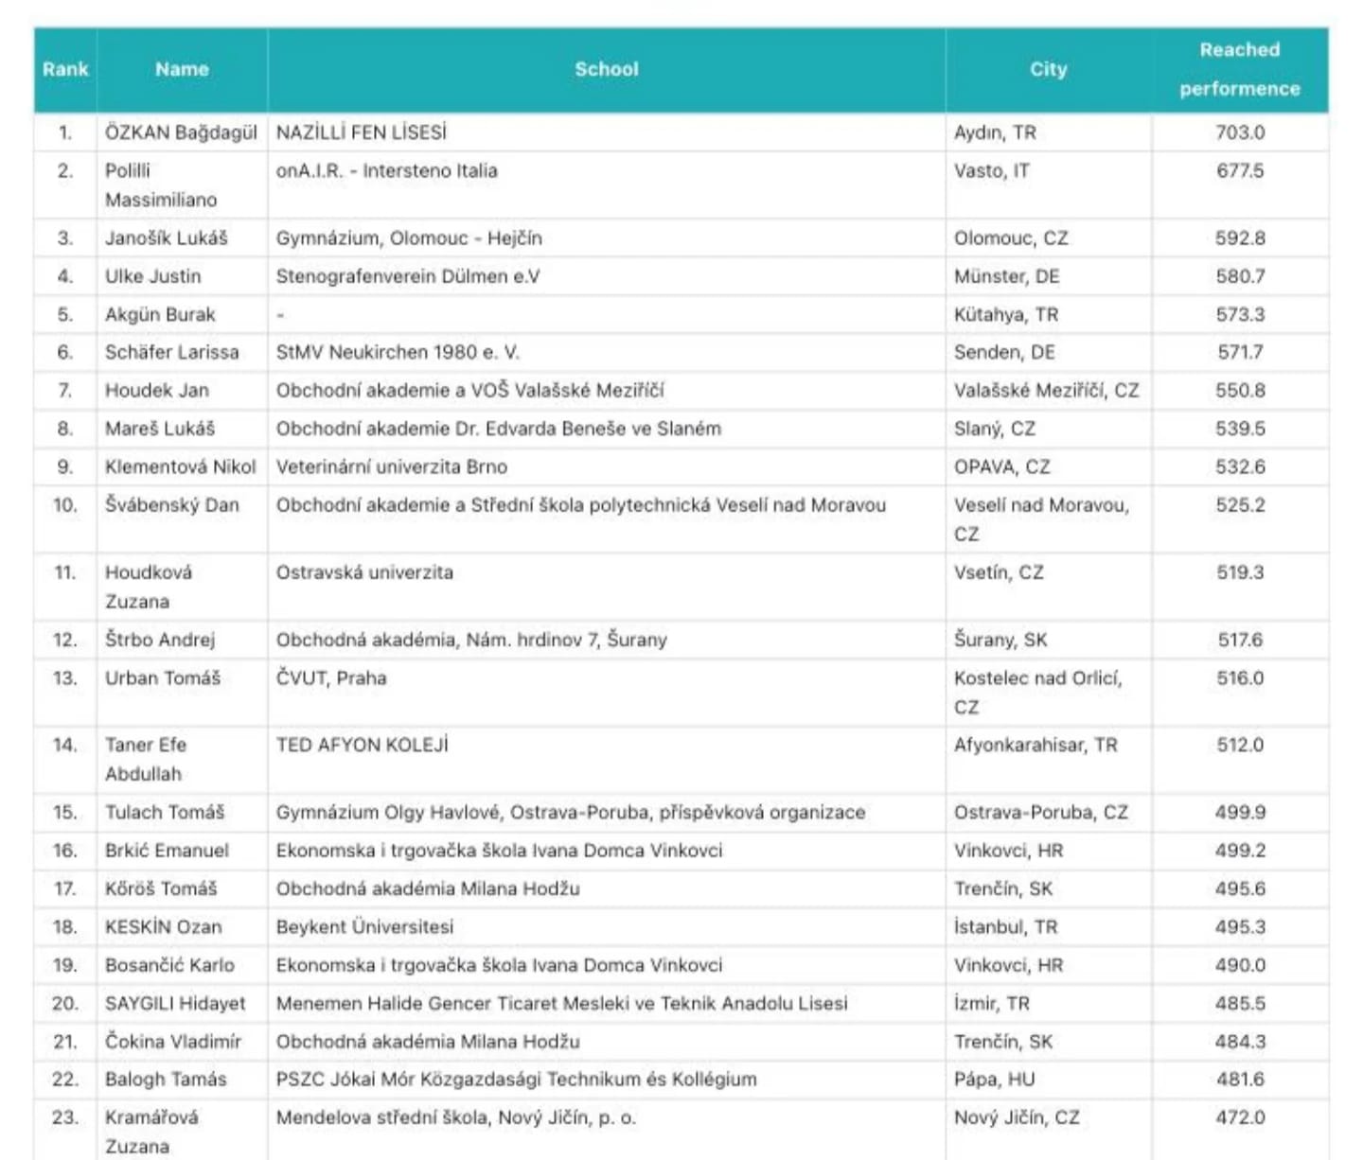1363x1160 pixels.
Task: Select the name Ulke Justin
Action: pos(153,276)
